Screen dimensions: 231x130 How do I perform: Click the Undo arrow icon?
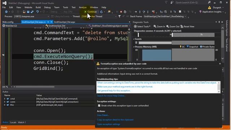[38, 12]
